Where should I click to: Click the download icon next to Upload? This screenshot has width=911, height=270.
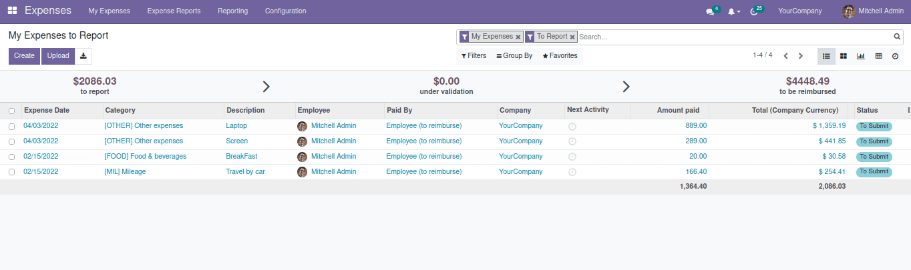click(83, 56)
